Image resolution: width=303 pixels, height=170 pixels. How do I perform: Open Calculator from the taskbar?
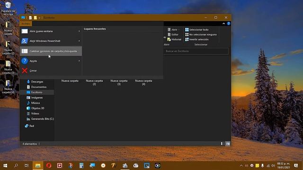click(x=81, y=166)
